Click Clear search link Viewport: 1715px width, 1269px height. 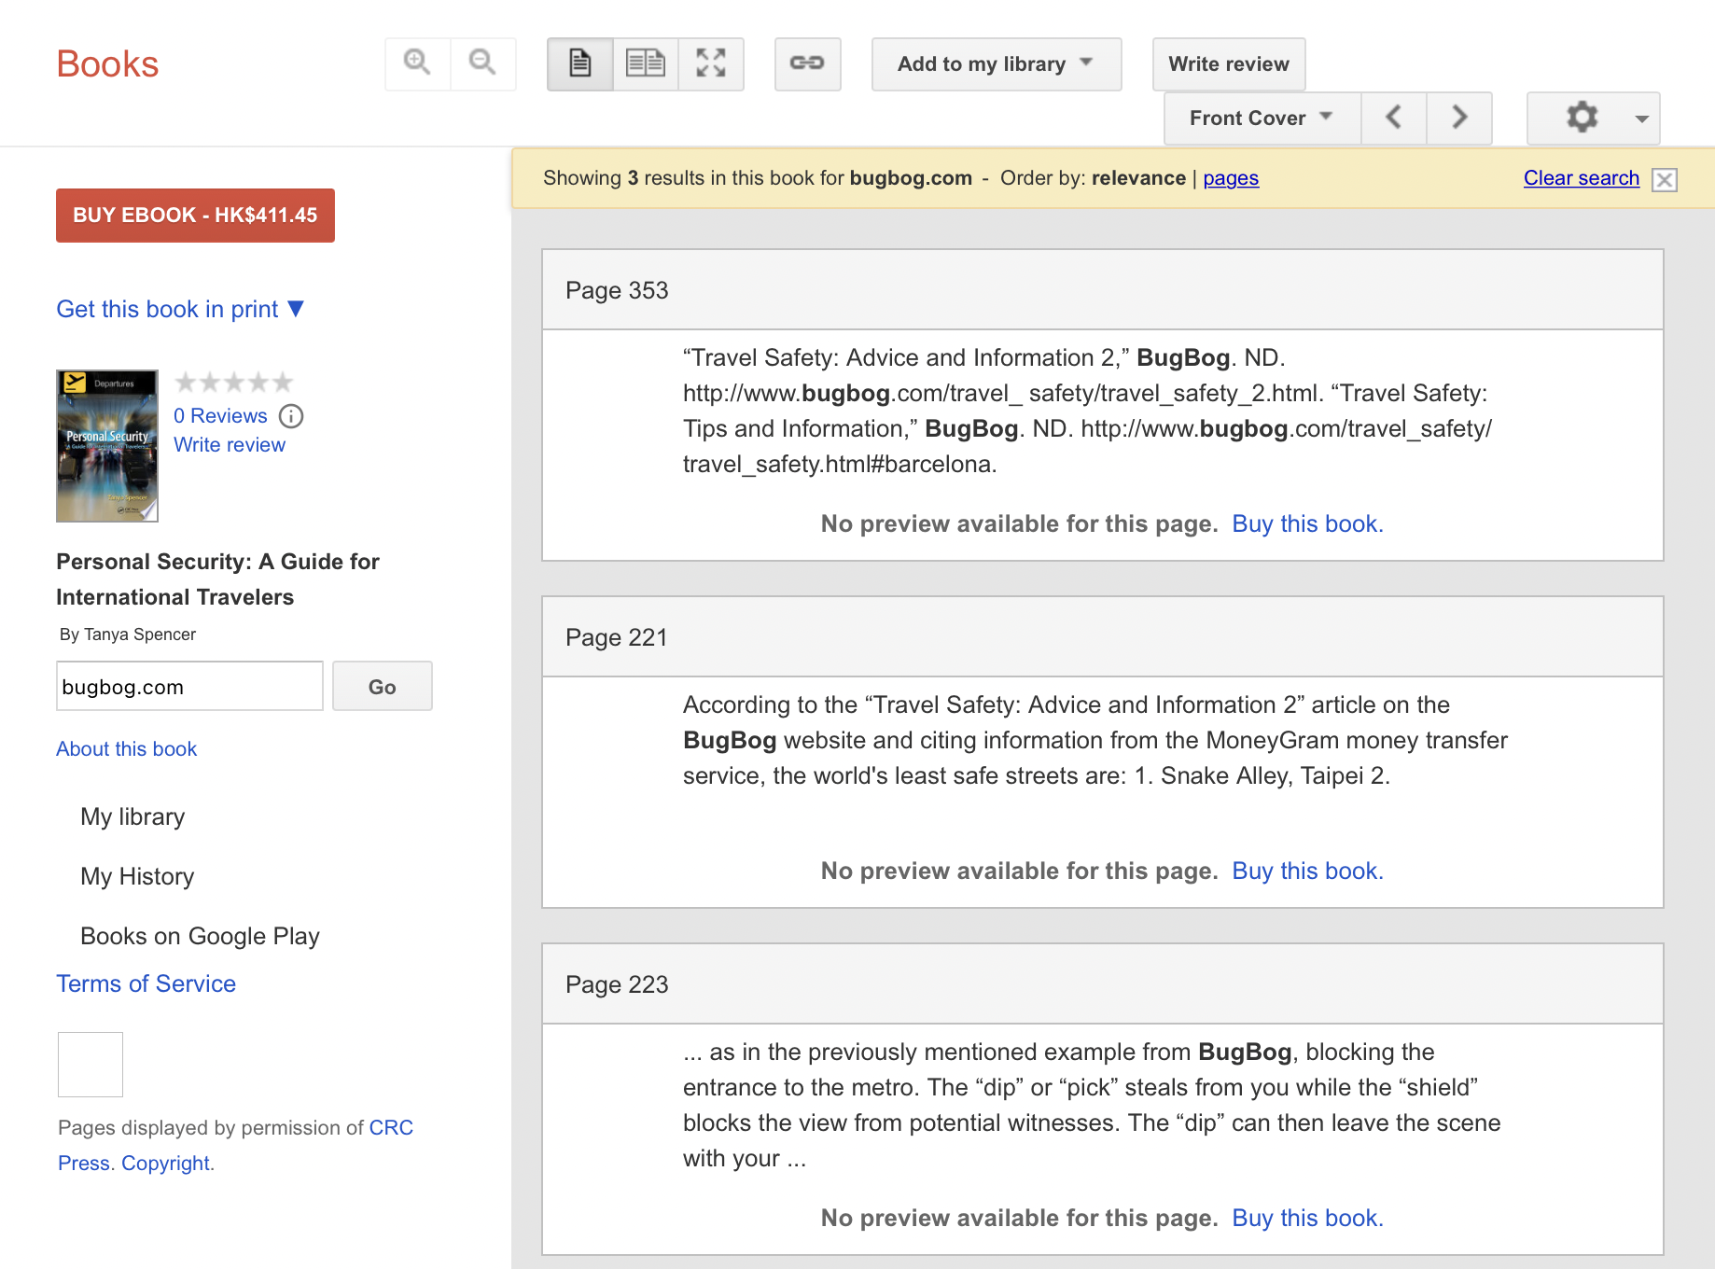1582,178
